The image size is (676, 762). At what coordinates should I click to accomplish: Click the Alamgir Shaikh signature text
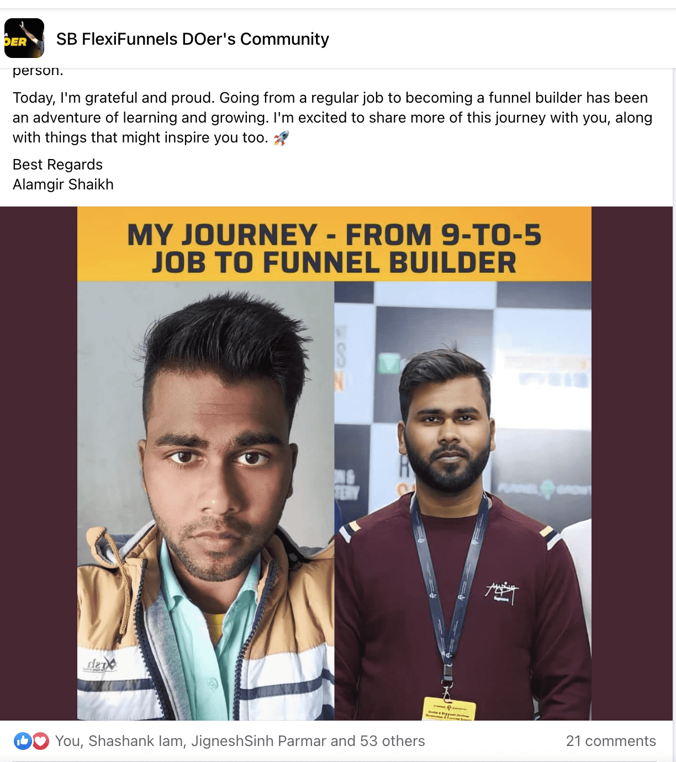(63, 184)
